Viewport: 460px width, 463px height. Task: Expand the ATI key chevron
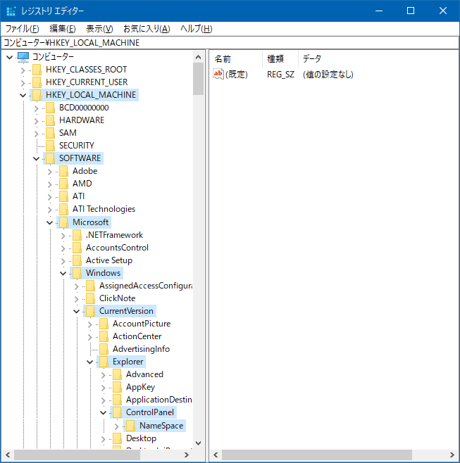(50, 197)
